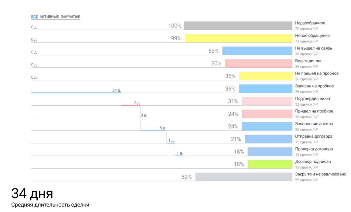
Task: Select the red 3 д. duration segment
Action: (131, 105)
